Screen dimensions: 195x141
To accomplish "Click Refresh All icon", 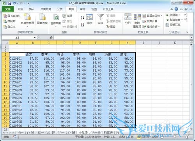I will 56,18.
